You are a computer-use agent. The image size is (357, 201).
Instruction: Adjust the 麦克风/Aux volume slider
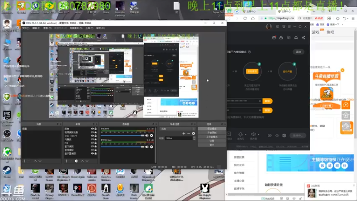(x=122, y=147)
